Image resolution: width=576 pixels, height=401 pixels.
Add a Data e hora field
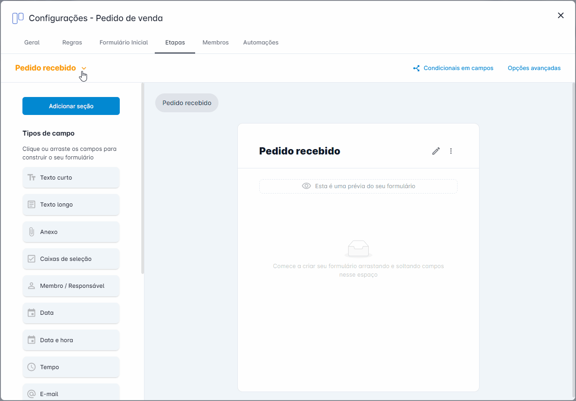tap(71, 340)
